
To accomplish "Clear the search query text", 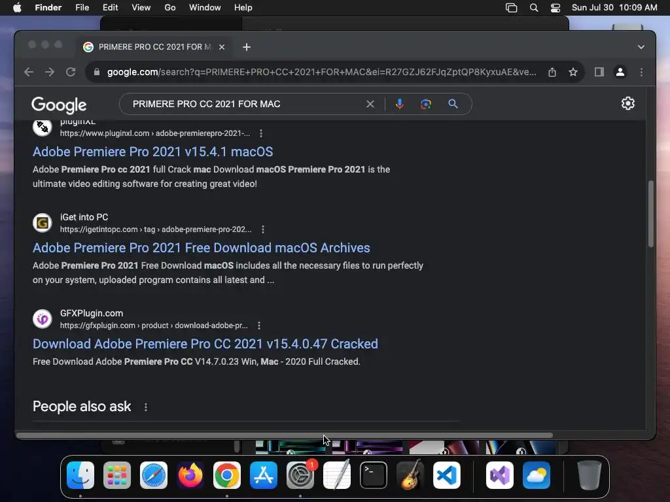I will [x=370, y=104].
